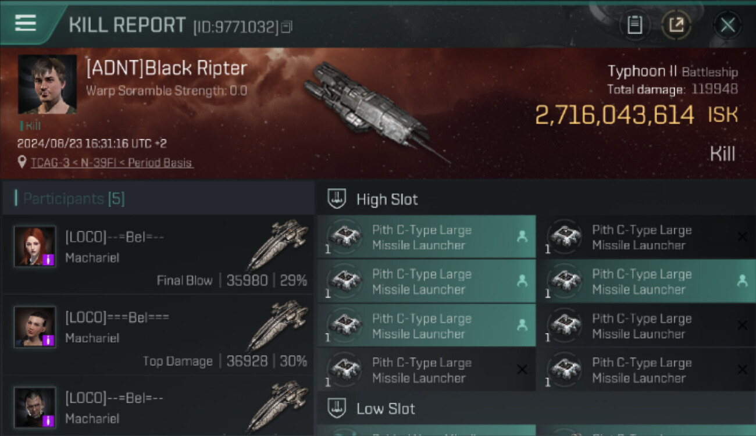The width and height of the screenshot is (756, 436).
Task: Tap the info badge on the Final Blow pilot's portrait
Action: 48,259
